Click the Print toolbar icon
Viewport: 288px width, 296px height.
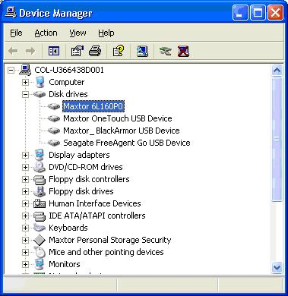click(x=95, y=51)
